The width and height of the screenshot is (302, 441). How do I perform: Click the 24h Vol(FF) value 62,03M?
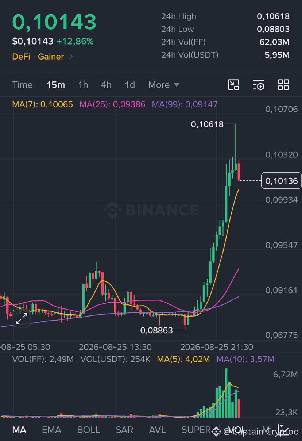274,42
